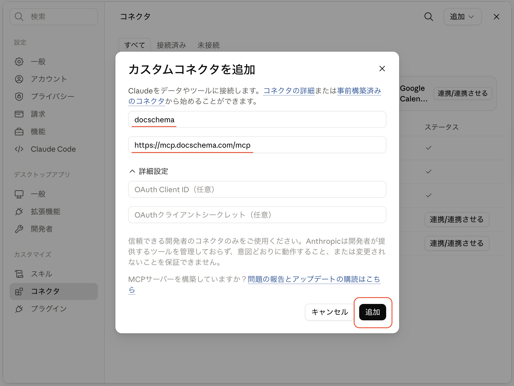Open 拡張機能 extensions page
Viewport: 514px width, 386px height.
click(x=54, y=212)
